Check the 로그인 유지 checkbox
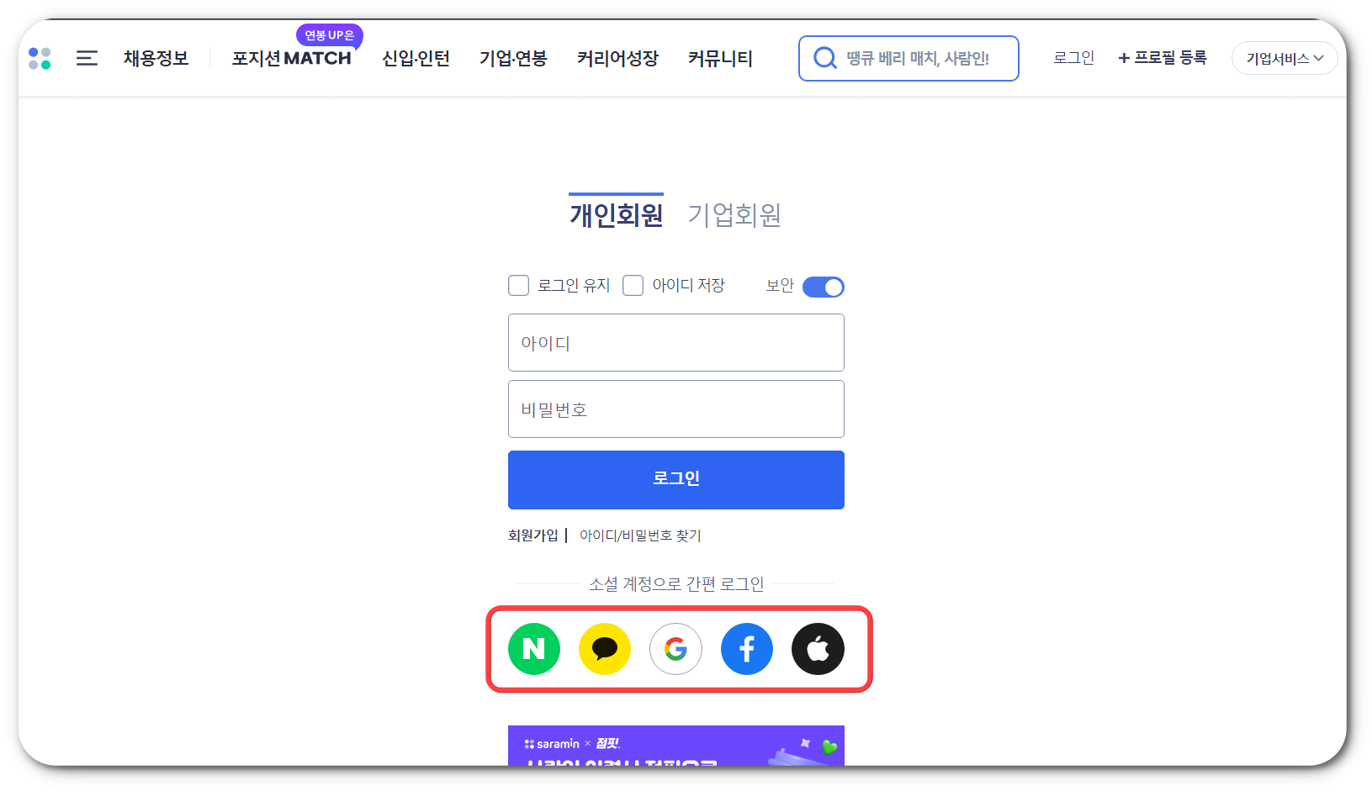1372x791 pixels. [x=518, y=286]
